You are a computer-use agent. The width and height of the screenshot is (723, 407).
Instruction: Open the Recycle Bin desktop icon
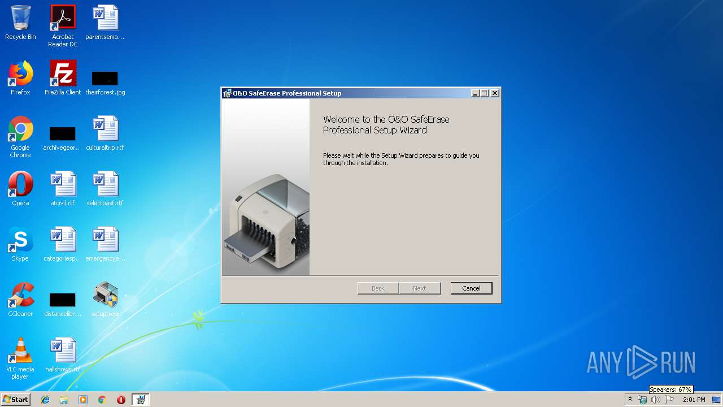20,23
